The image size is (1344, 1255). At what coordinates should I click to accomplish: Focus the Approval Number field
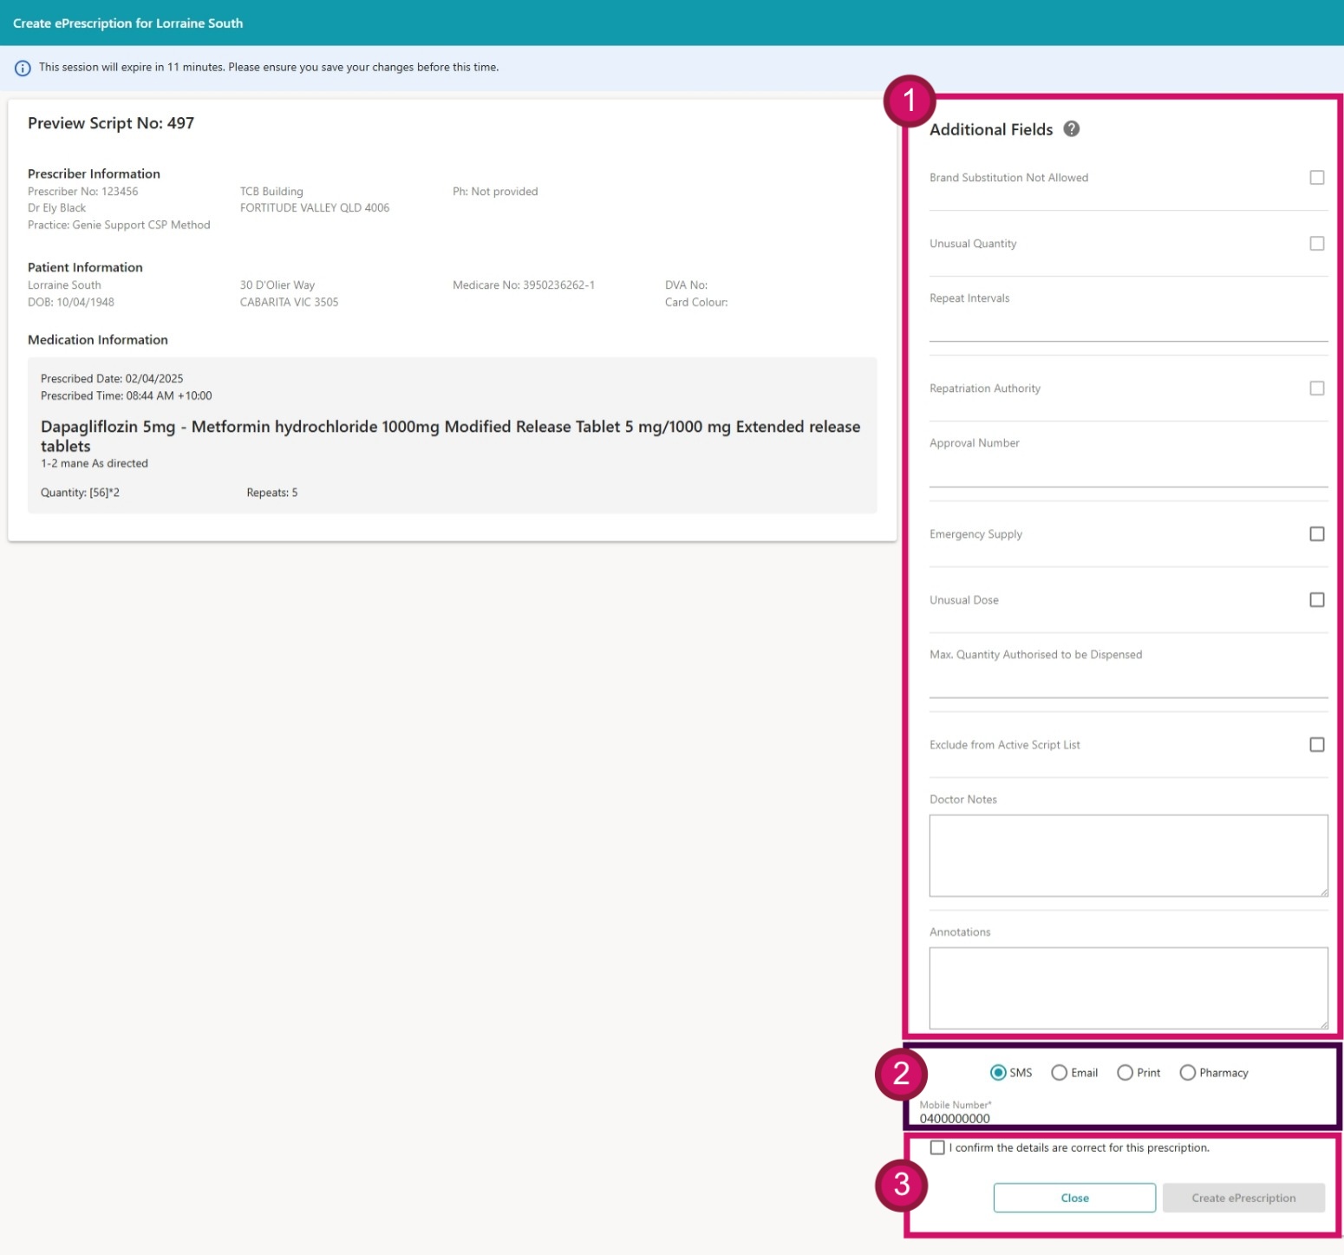coord(1127,473)
